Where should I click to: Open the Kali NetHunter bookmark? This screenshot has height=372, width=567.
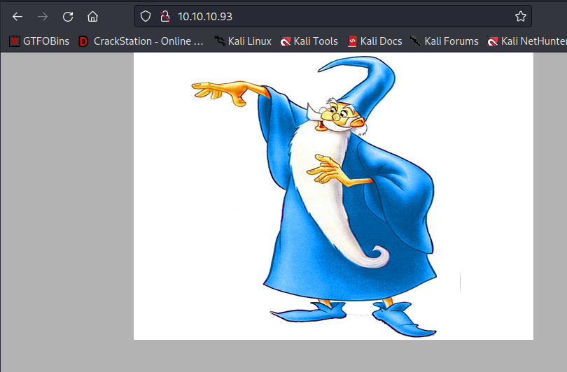point(527,41)
